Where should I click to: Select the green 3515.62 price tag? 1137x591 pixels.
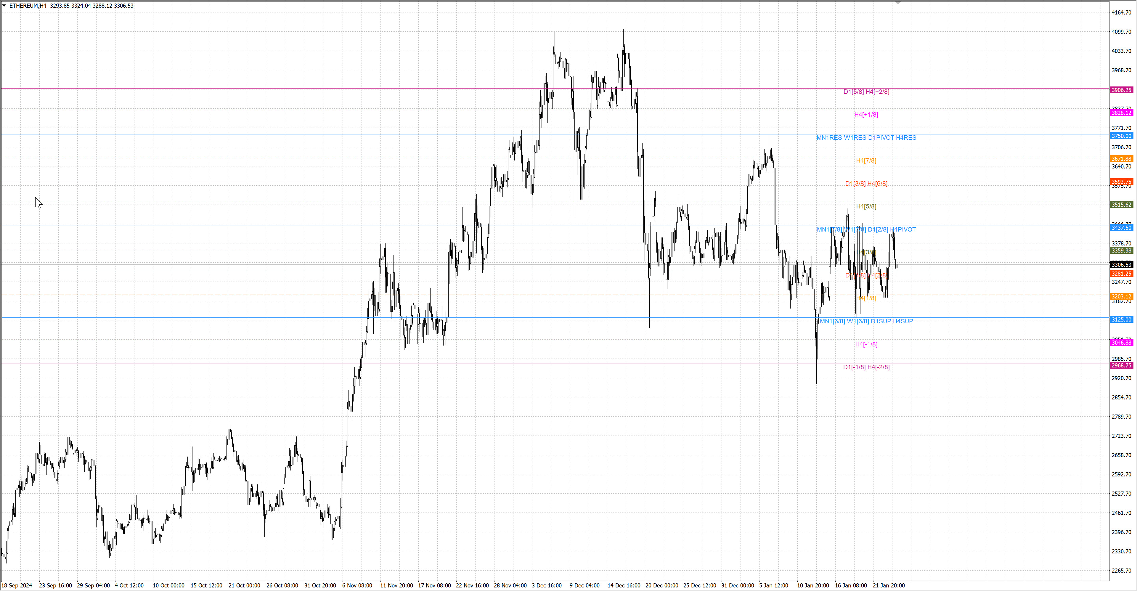[x=1121, y=205]
